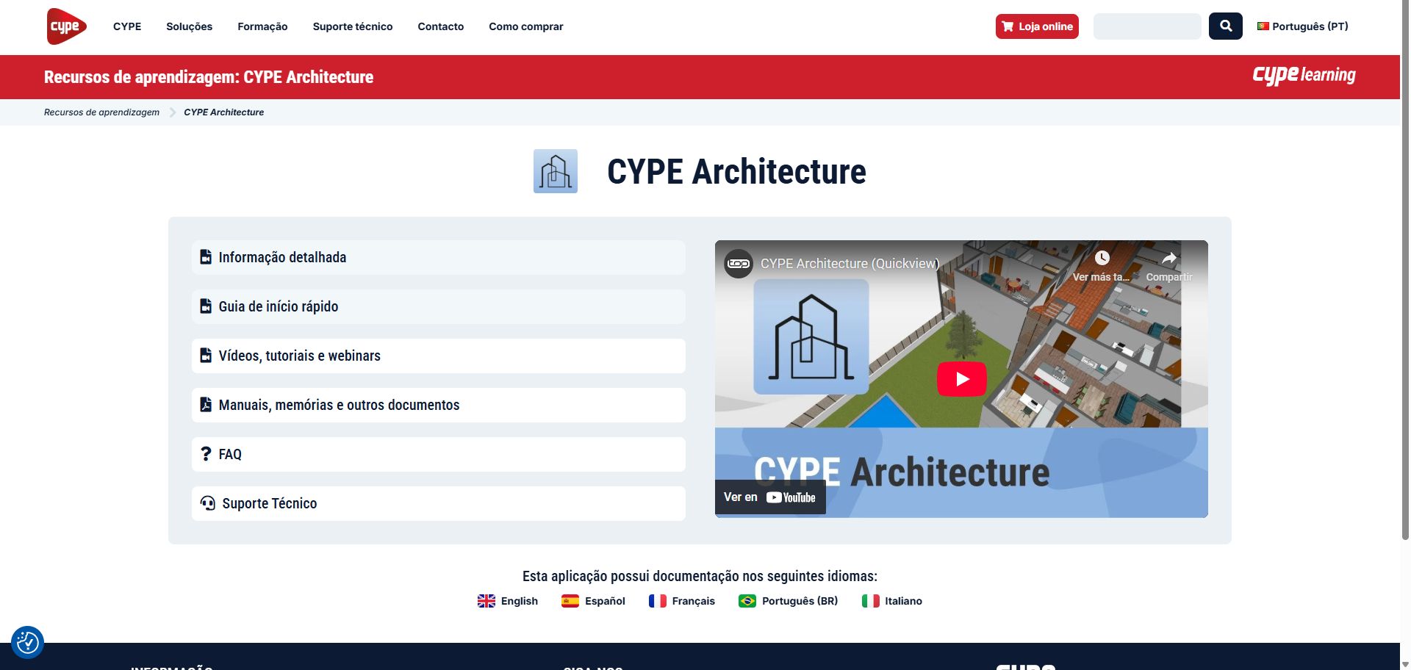Click the Loja online button
This screenshot has width=1411, height=670.
point(1036,26)
